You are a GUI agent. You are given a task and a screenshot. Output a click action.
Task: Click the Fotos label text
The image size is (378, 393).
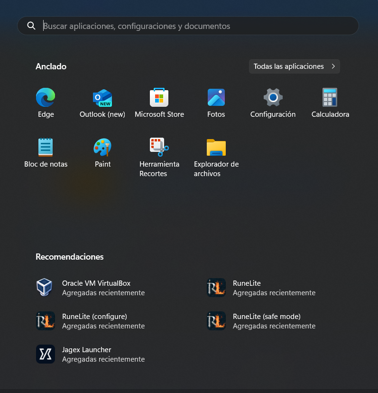click(x=216, y=114)
